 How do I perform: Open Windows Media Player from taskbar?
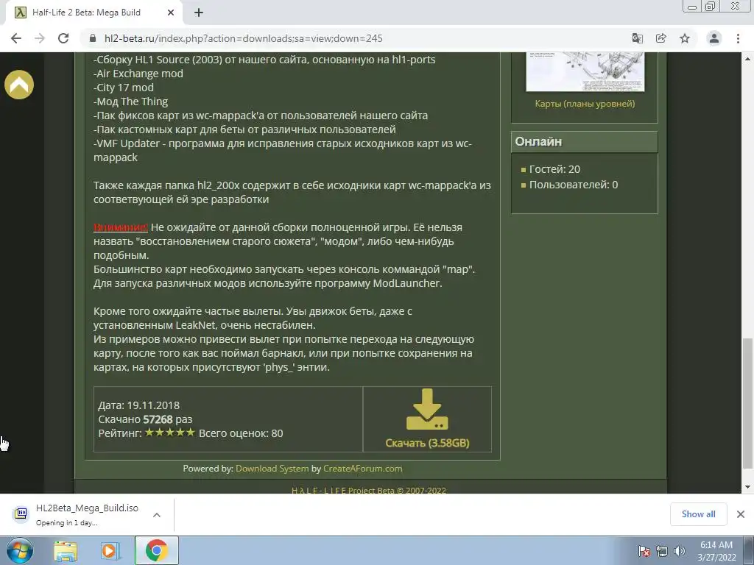tap(110, 550)
